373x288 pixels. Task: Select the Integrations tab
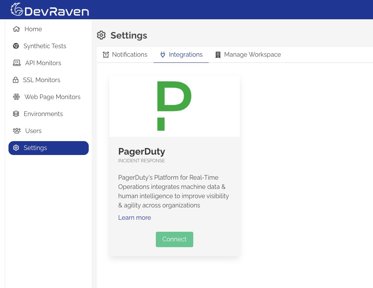(186, 54)
